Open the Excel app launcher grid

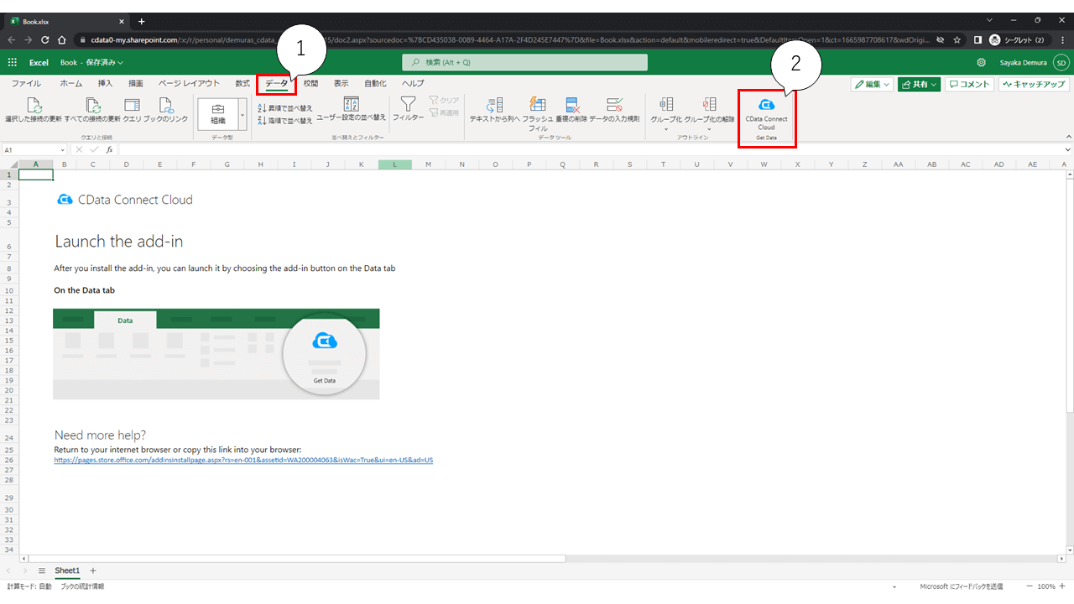pyautogui.click(x=13, y=62)
